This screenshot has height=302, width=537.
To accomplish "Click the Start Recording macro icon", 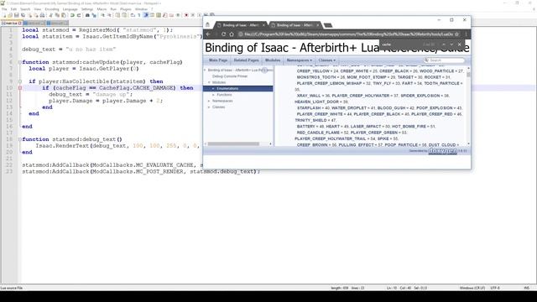I will click(x=186, y=15).
